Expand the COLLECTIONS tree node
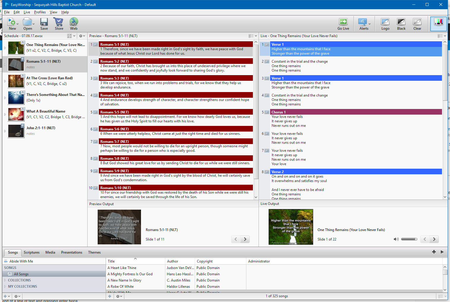 pyautogui.click(x=5, y=280)
